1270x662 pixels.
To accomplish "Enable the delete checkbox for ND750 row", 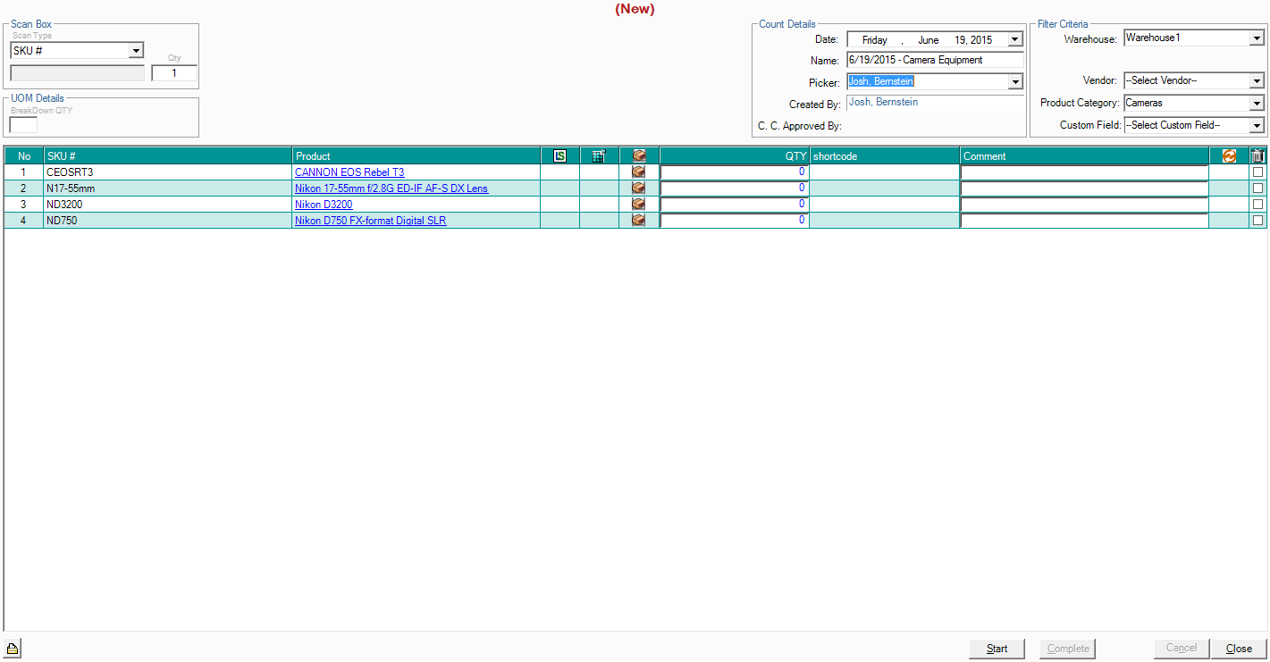I will [x=1257, y=221].
